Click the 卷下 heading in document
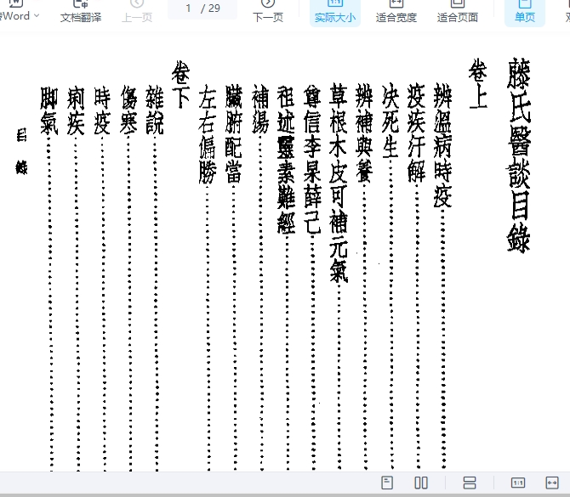570x497 pixels. [180, 83]
